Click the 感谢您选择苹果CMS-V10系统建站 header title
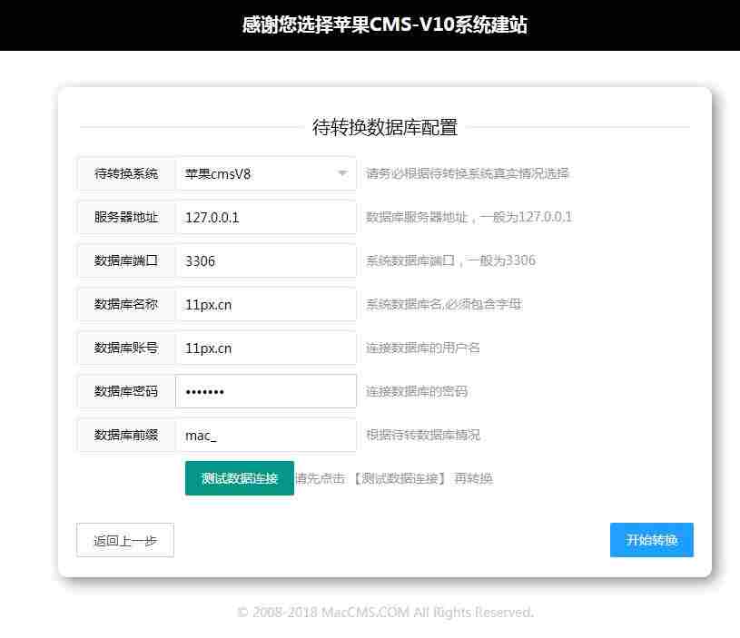The height and width of the screenshot is (638, 740). coord(385,25)
